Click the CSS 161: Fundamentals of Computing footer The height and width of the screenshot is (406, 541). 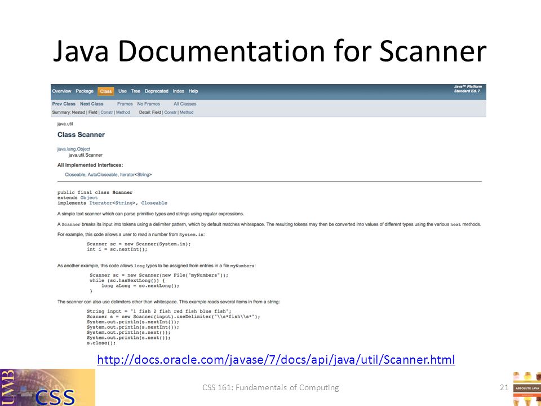270,387
